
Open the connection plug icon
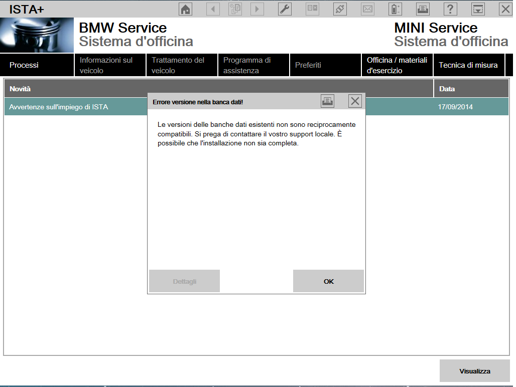coord(340,9)
